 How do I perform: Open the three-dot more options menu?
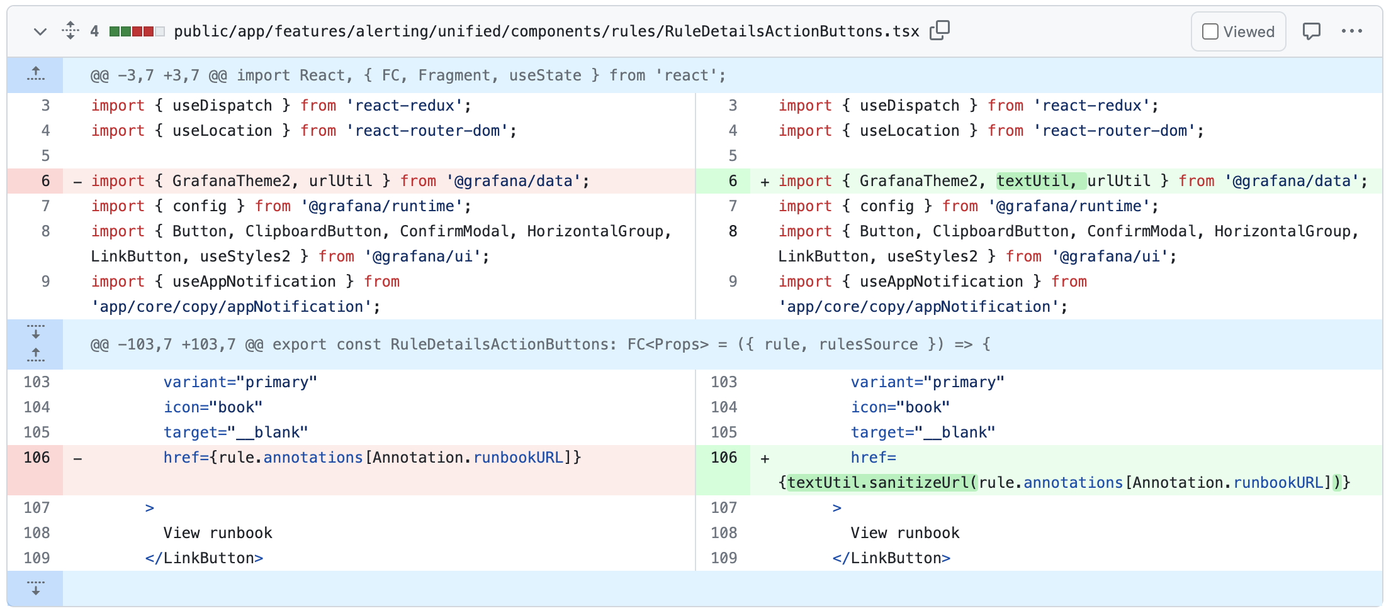[x=1351, y=31]
